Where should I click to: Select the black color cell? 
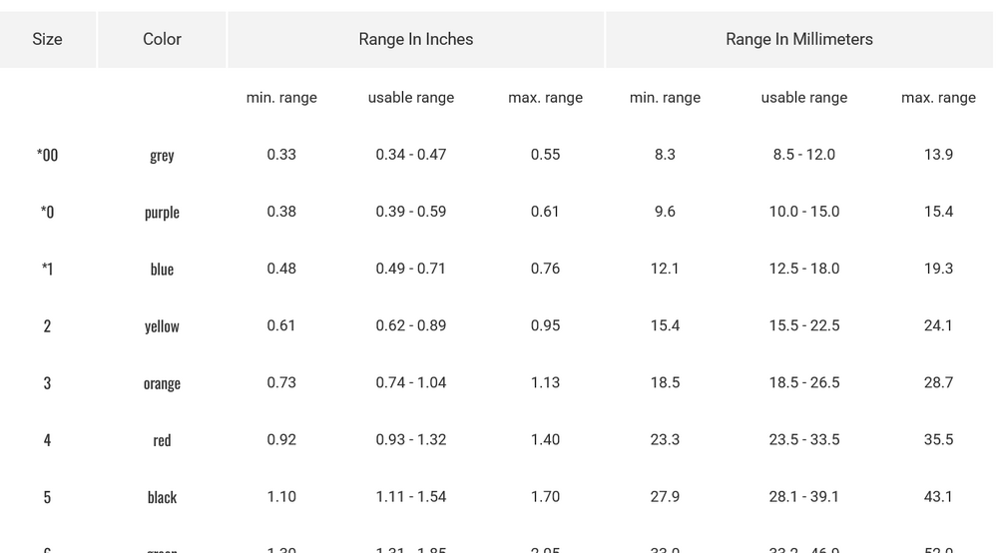pos(162,497)
